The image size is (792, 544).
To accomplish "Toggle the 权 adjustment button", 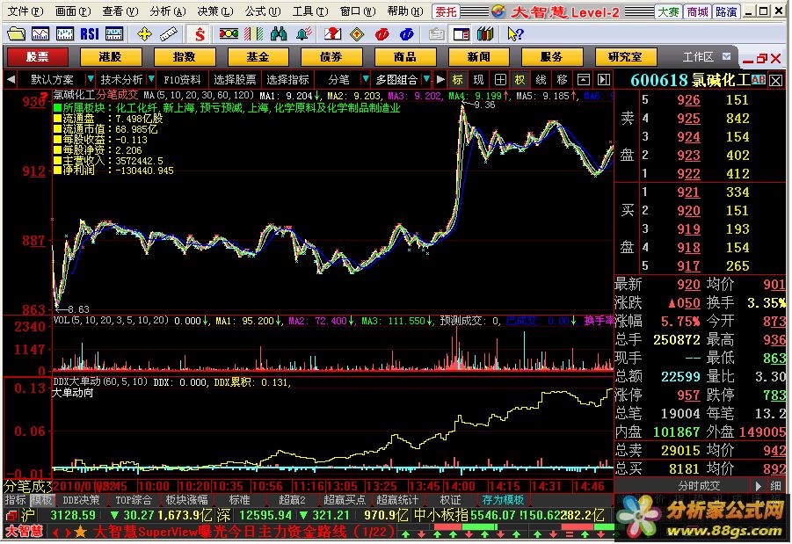I will click(x=520, y=80).
